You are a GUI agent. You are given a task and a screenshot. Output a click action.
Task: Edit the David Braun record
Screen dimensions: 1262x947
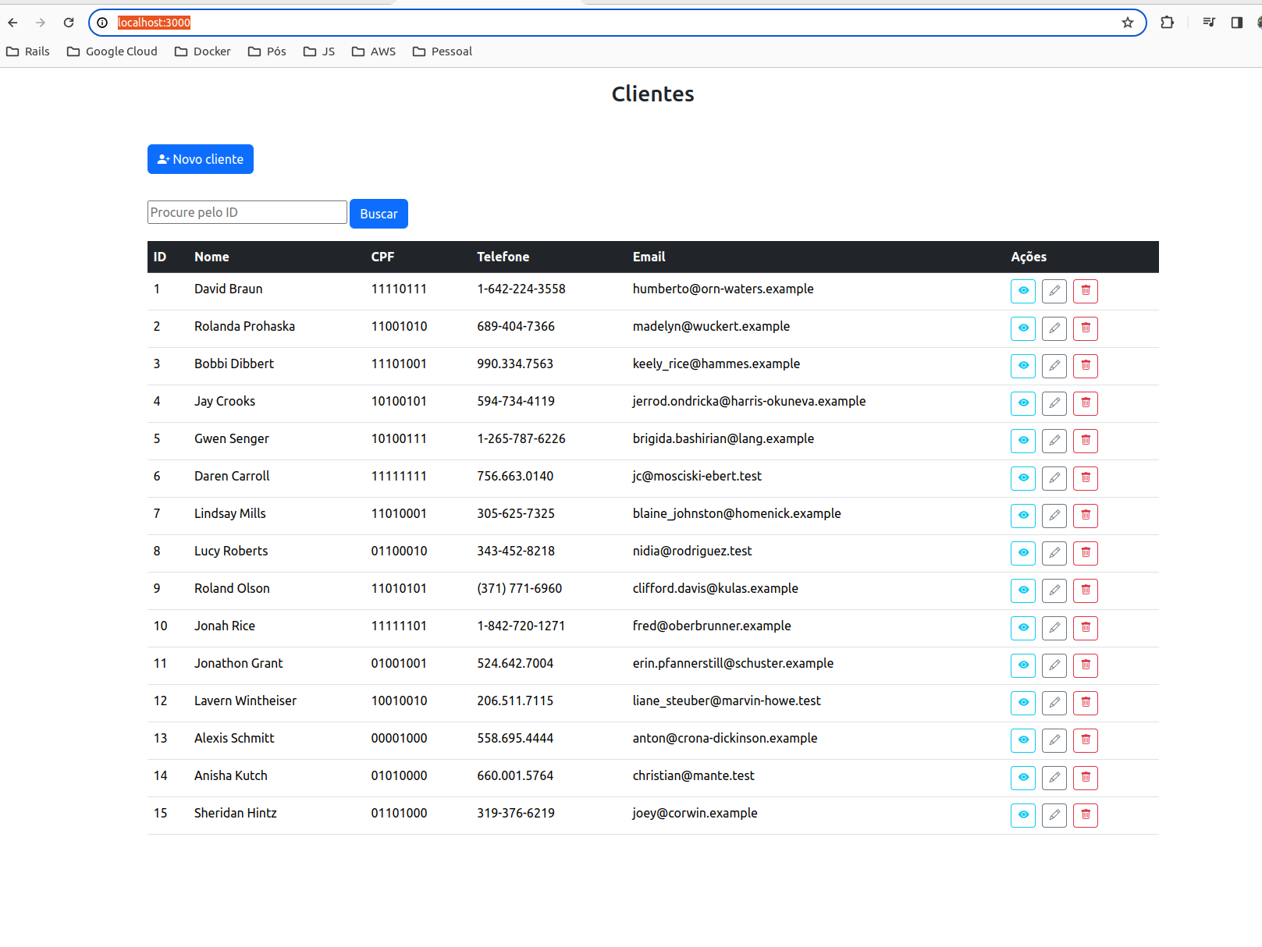1054,291
